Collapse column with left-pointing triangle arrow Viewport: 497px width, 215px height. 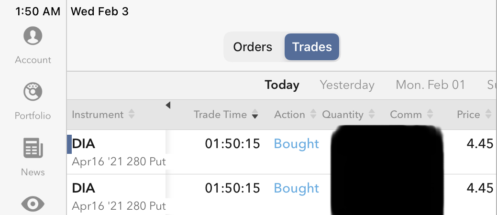(168, 105)
